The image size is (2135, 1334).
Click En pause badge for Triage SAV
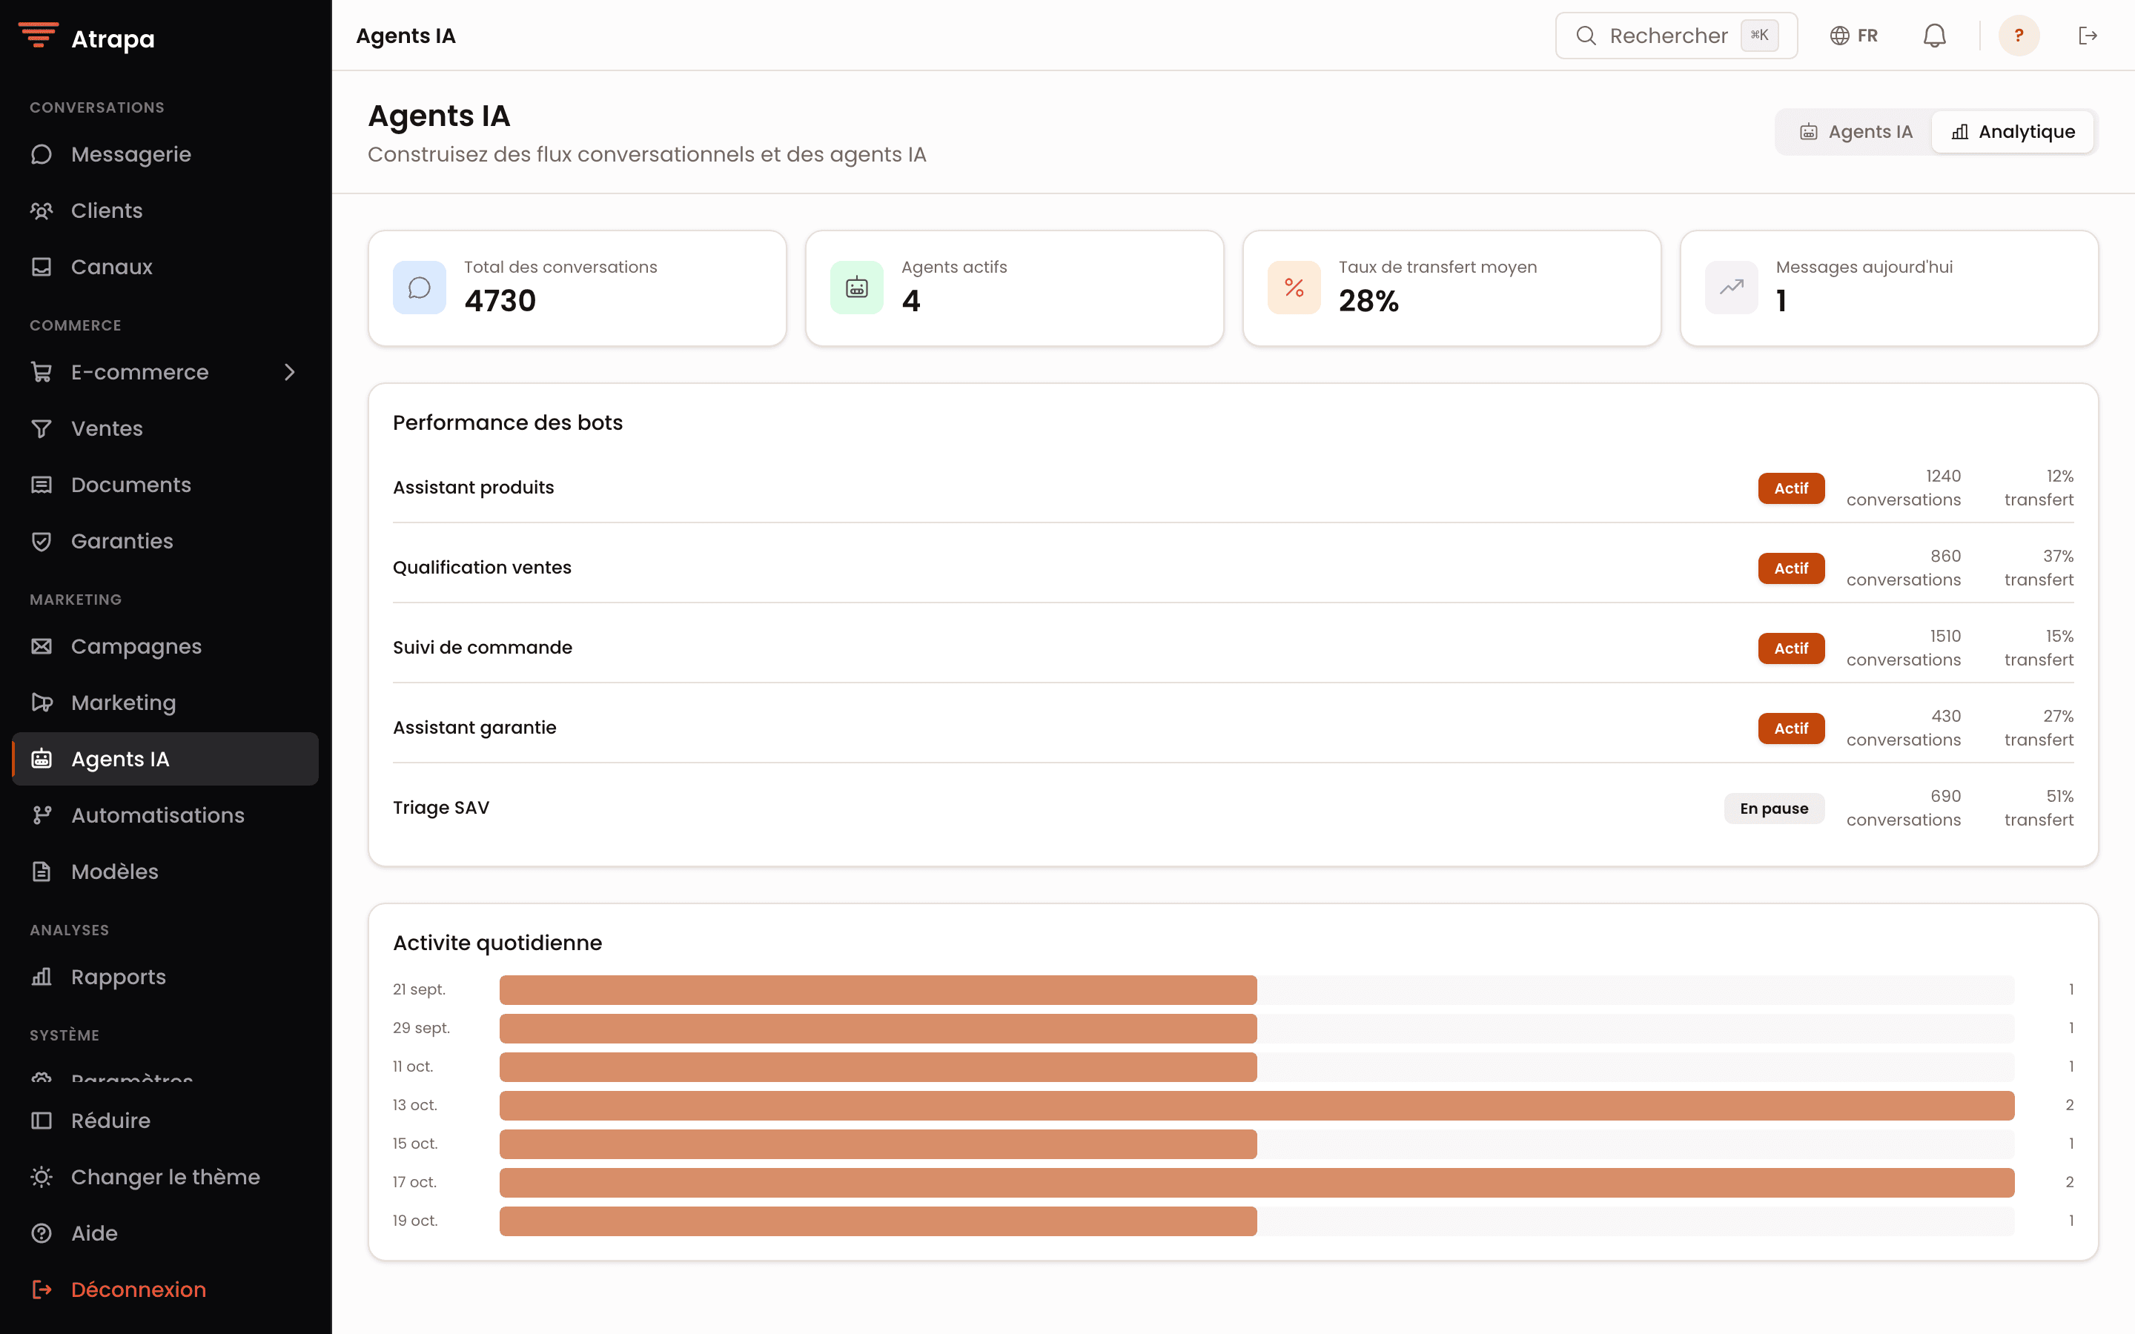[1774, 808]
